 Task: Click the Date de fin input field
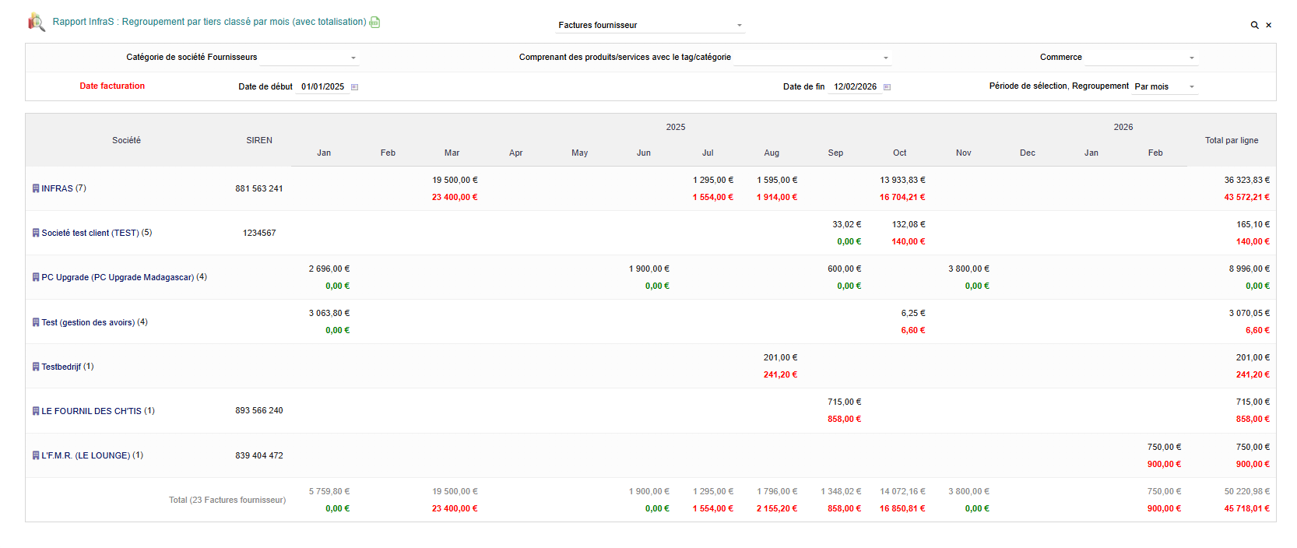click(855, 87)
